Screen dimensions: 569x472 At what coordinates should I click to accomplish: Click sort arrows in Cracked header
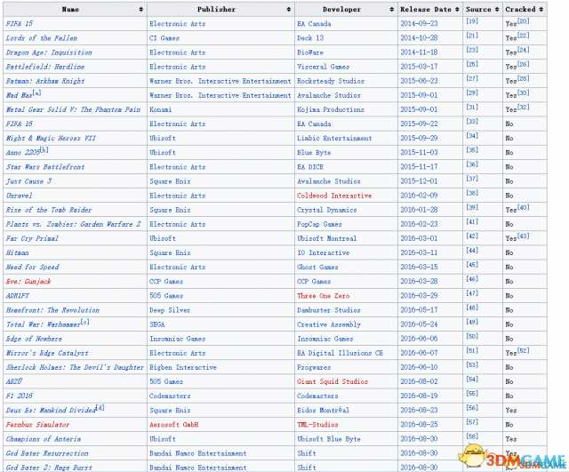point(541,9)
